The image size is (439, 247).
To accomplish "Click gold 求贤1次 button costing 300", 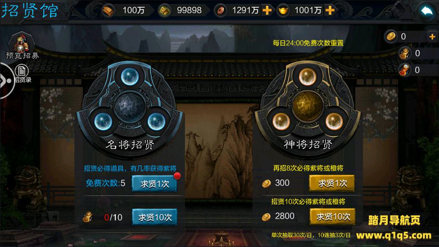I will [332, 183].
